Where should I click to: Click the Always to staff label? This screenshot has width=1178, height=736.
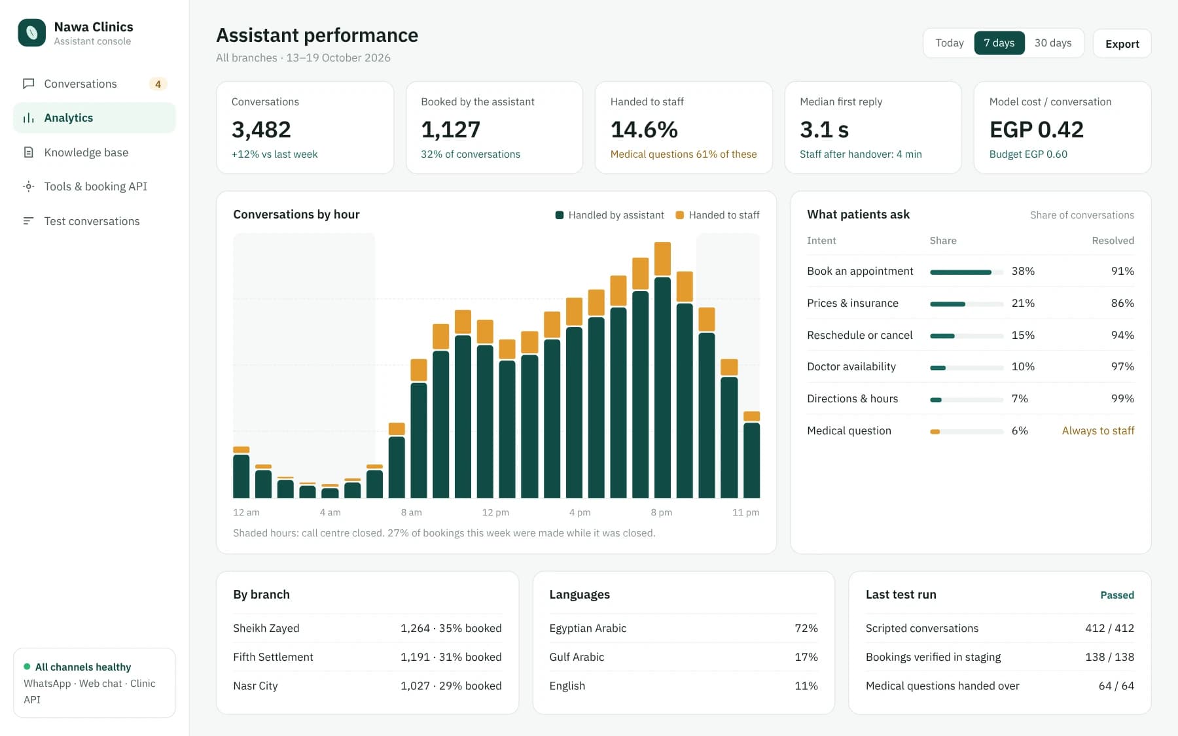[x=1098, y=430]
